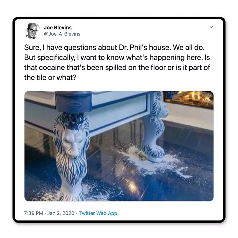The height and width of the screenshot is (238, 238).
Task: Open Joe Blevins' profile avatar
Action: point(32,31)
